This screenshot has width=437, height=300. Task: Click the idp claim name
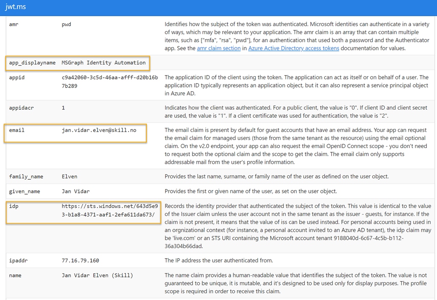pyautogui.click(x=14, y=206)
